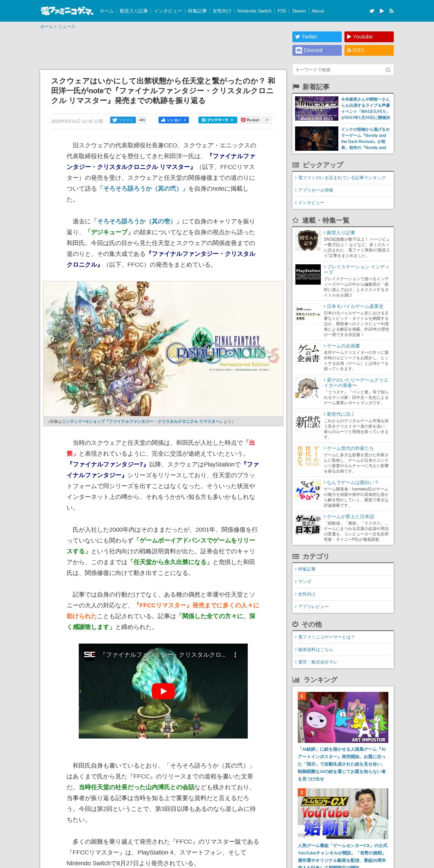Open the Twitter icon in header

[x=372, y=11]
